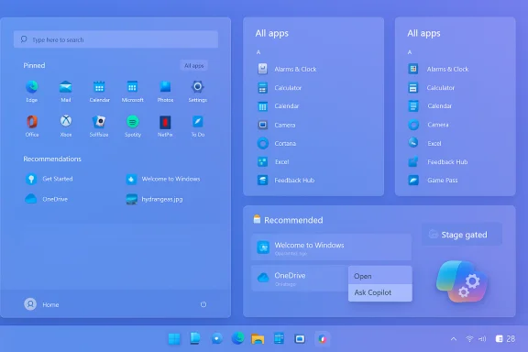528x352 pixels.
Task: Click the Home user profile avatar
Action: [30, 304]
